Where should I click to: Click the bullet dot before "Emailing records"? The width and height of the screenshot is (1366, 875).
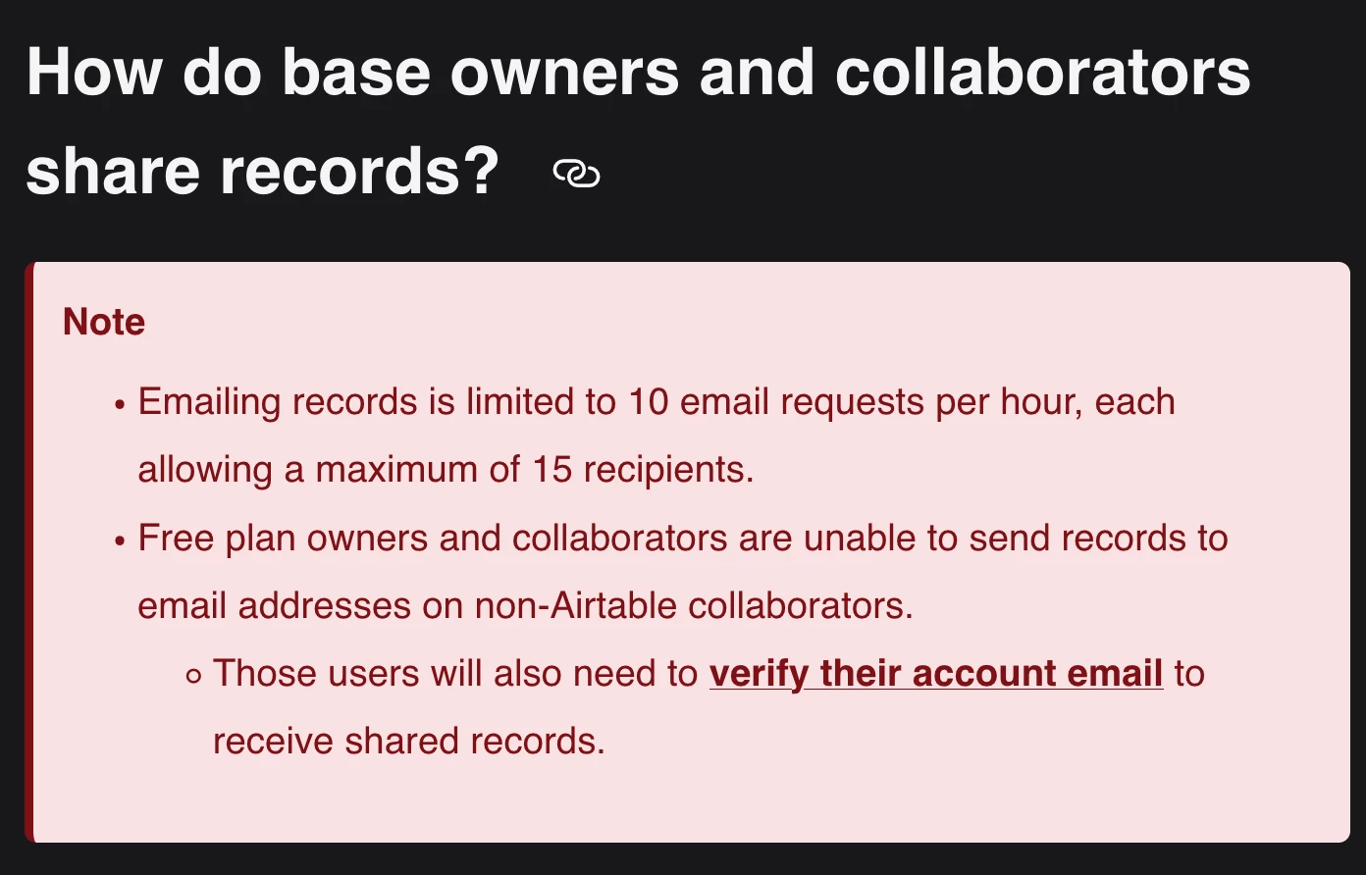[120, 404]
